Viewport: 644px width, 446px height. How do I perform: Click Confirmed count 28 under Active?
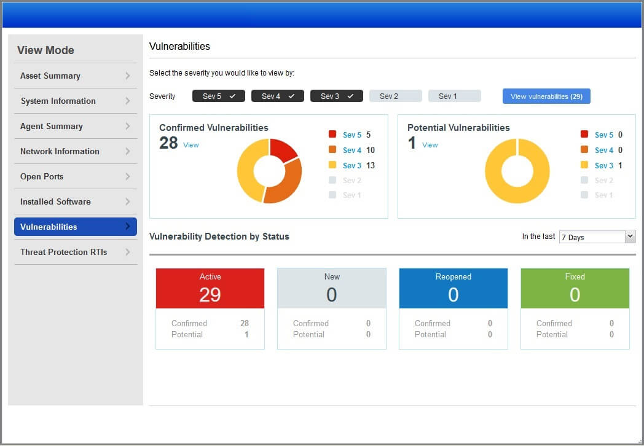[245, 323]
